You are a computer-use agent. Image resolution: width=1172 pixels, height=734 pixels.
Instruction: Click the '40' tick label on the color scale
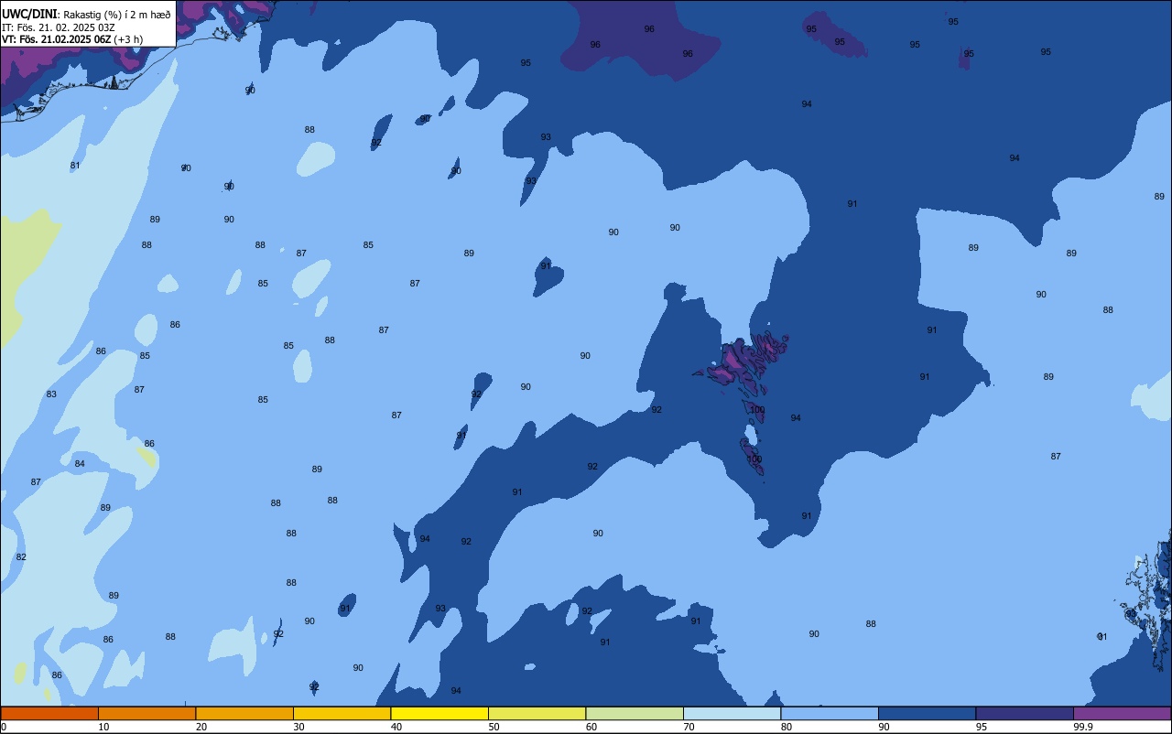tap(396, 727)
